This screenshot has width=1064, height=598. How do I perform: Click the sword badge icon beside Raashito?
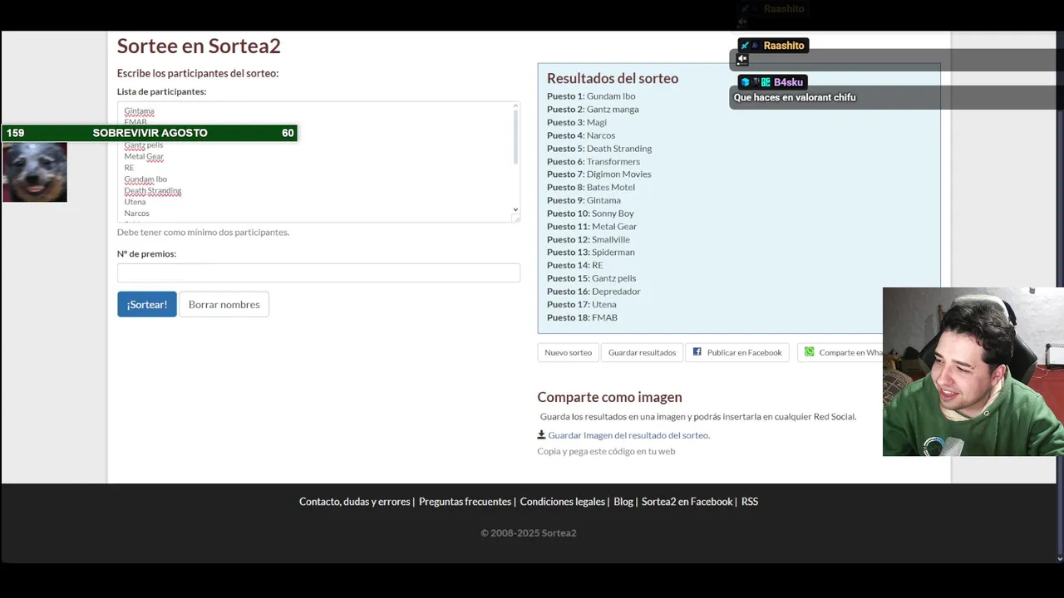745,46
